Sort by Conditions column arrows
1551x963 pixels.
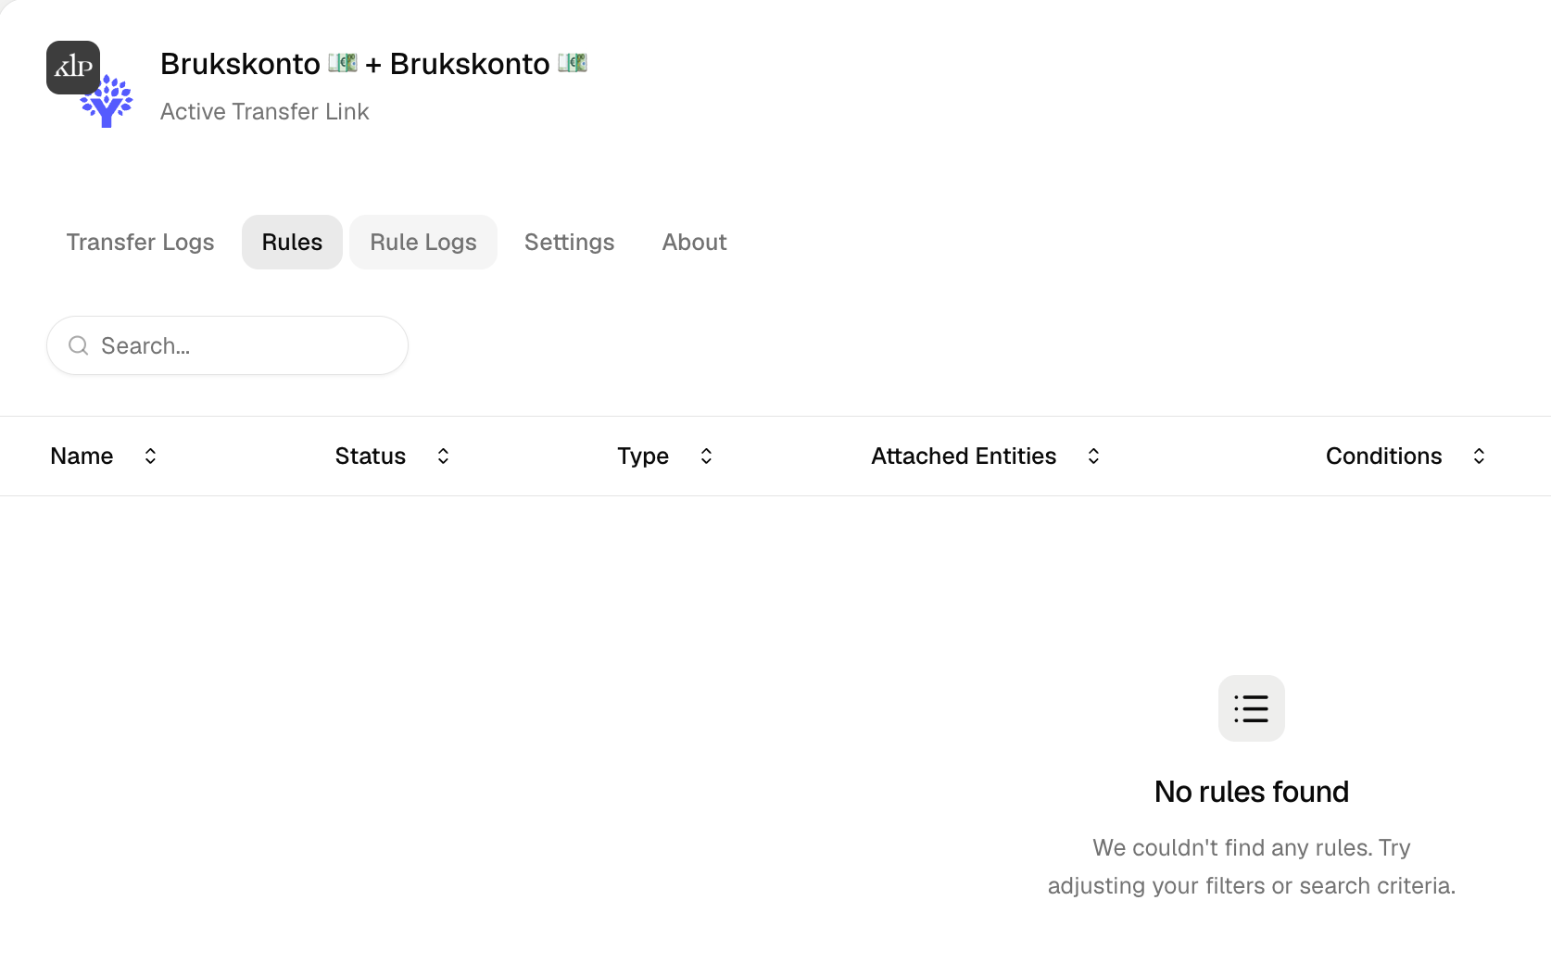(1479, 456)
